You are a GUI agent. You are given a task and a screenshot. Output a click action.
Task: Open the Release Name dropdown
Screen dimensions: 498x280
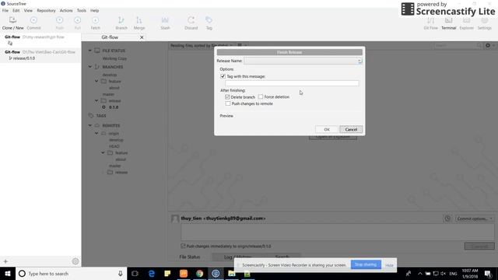pos(359,61)
